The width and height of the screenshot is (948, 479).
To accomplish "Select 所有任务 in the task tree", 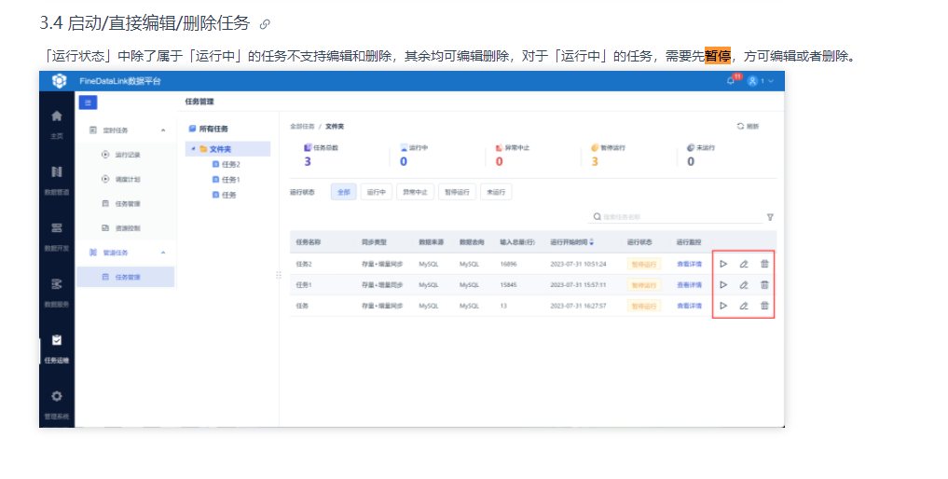I will tap(209, 129).
